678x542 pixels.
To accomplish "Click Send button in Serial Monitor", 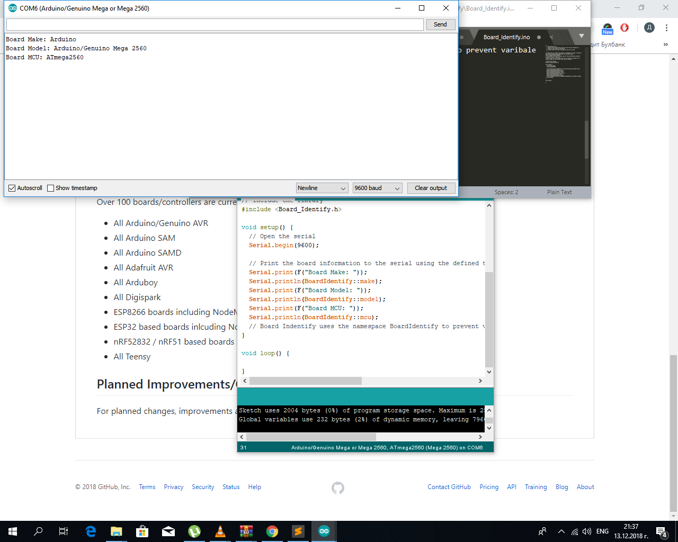I will (x=440, y=24).
